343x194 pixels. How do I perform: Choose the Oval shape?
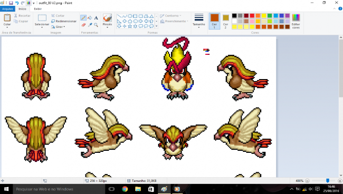130,16
